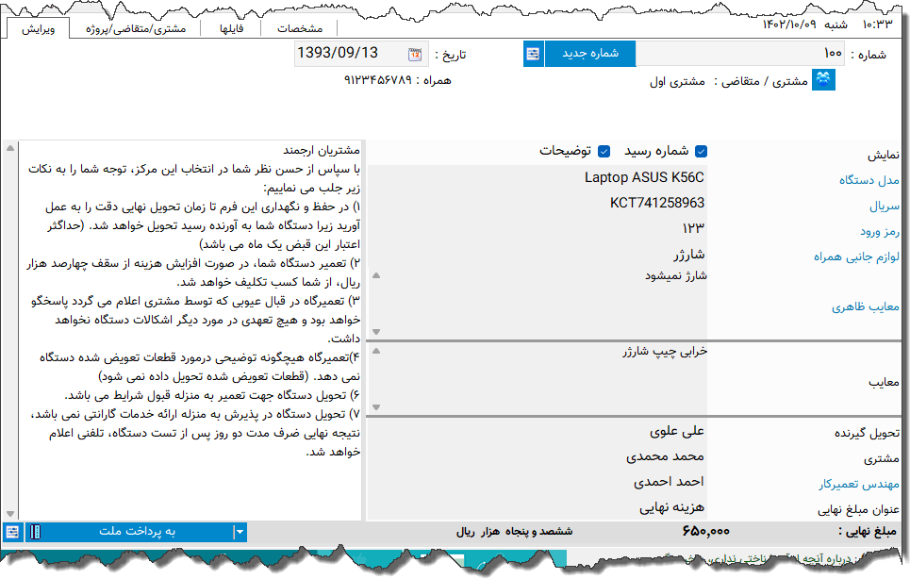Open the dropdown arrow on به پرداخت ملت

[x=238, y=531]
